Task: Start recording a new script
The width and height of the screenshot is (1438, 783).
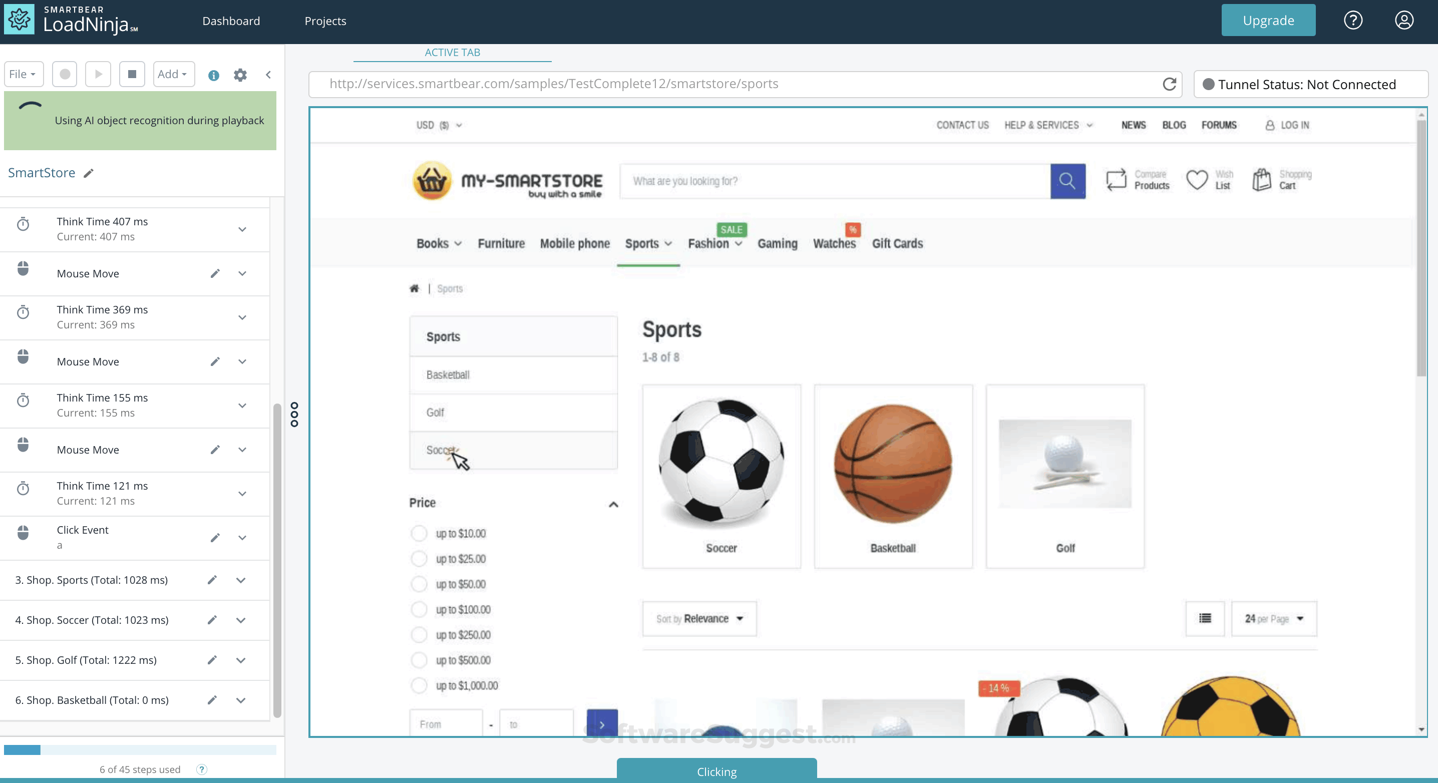Action: point(64,74)
